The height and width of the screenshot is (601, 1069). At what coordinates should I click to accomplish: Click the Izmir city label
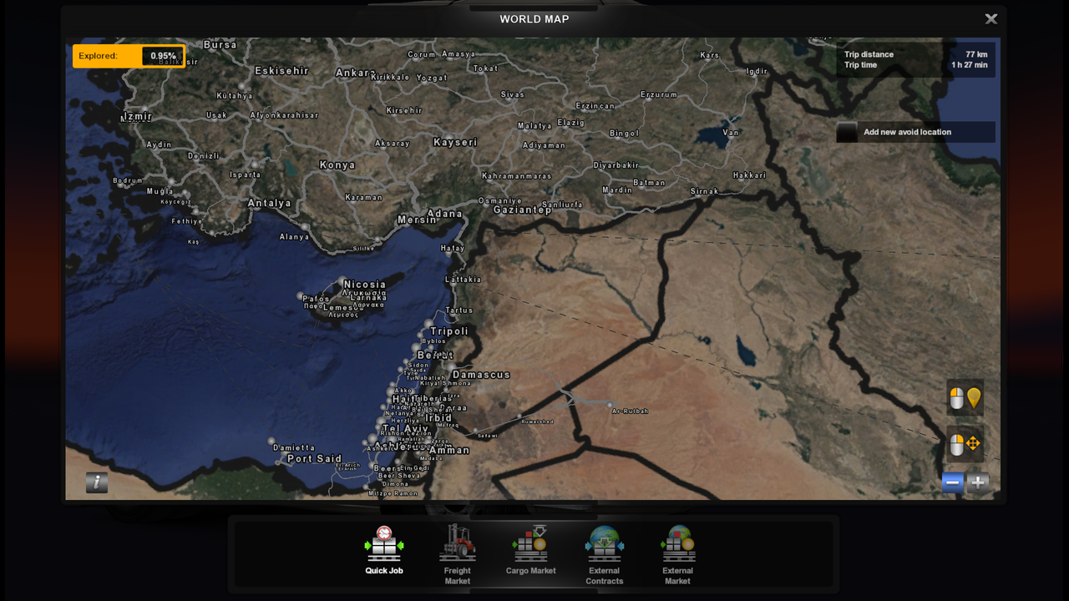click(138, 116)
